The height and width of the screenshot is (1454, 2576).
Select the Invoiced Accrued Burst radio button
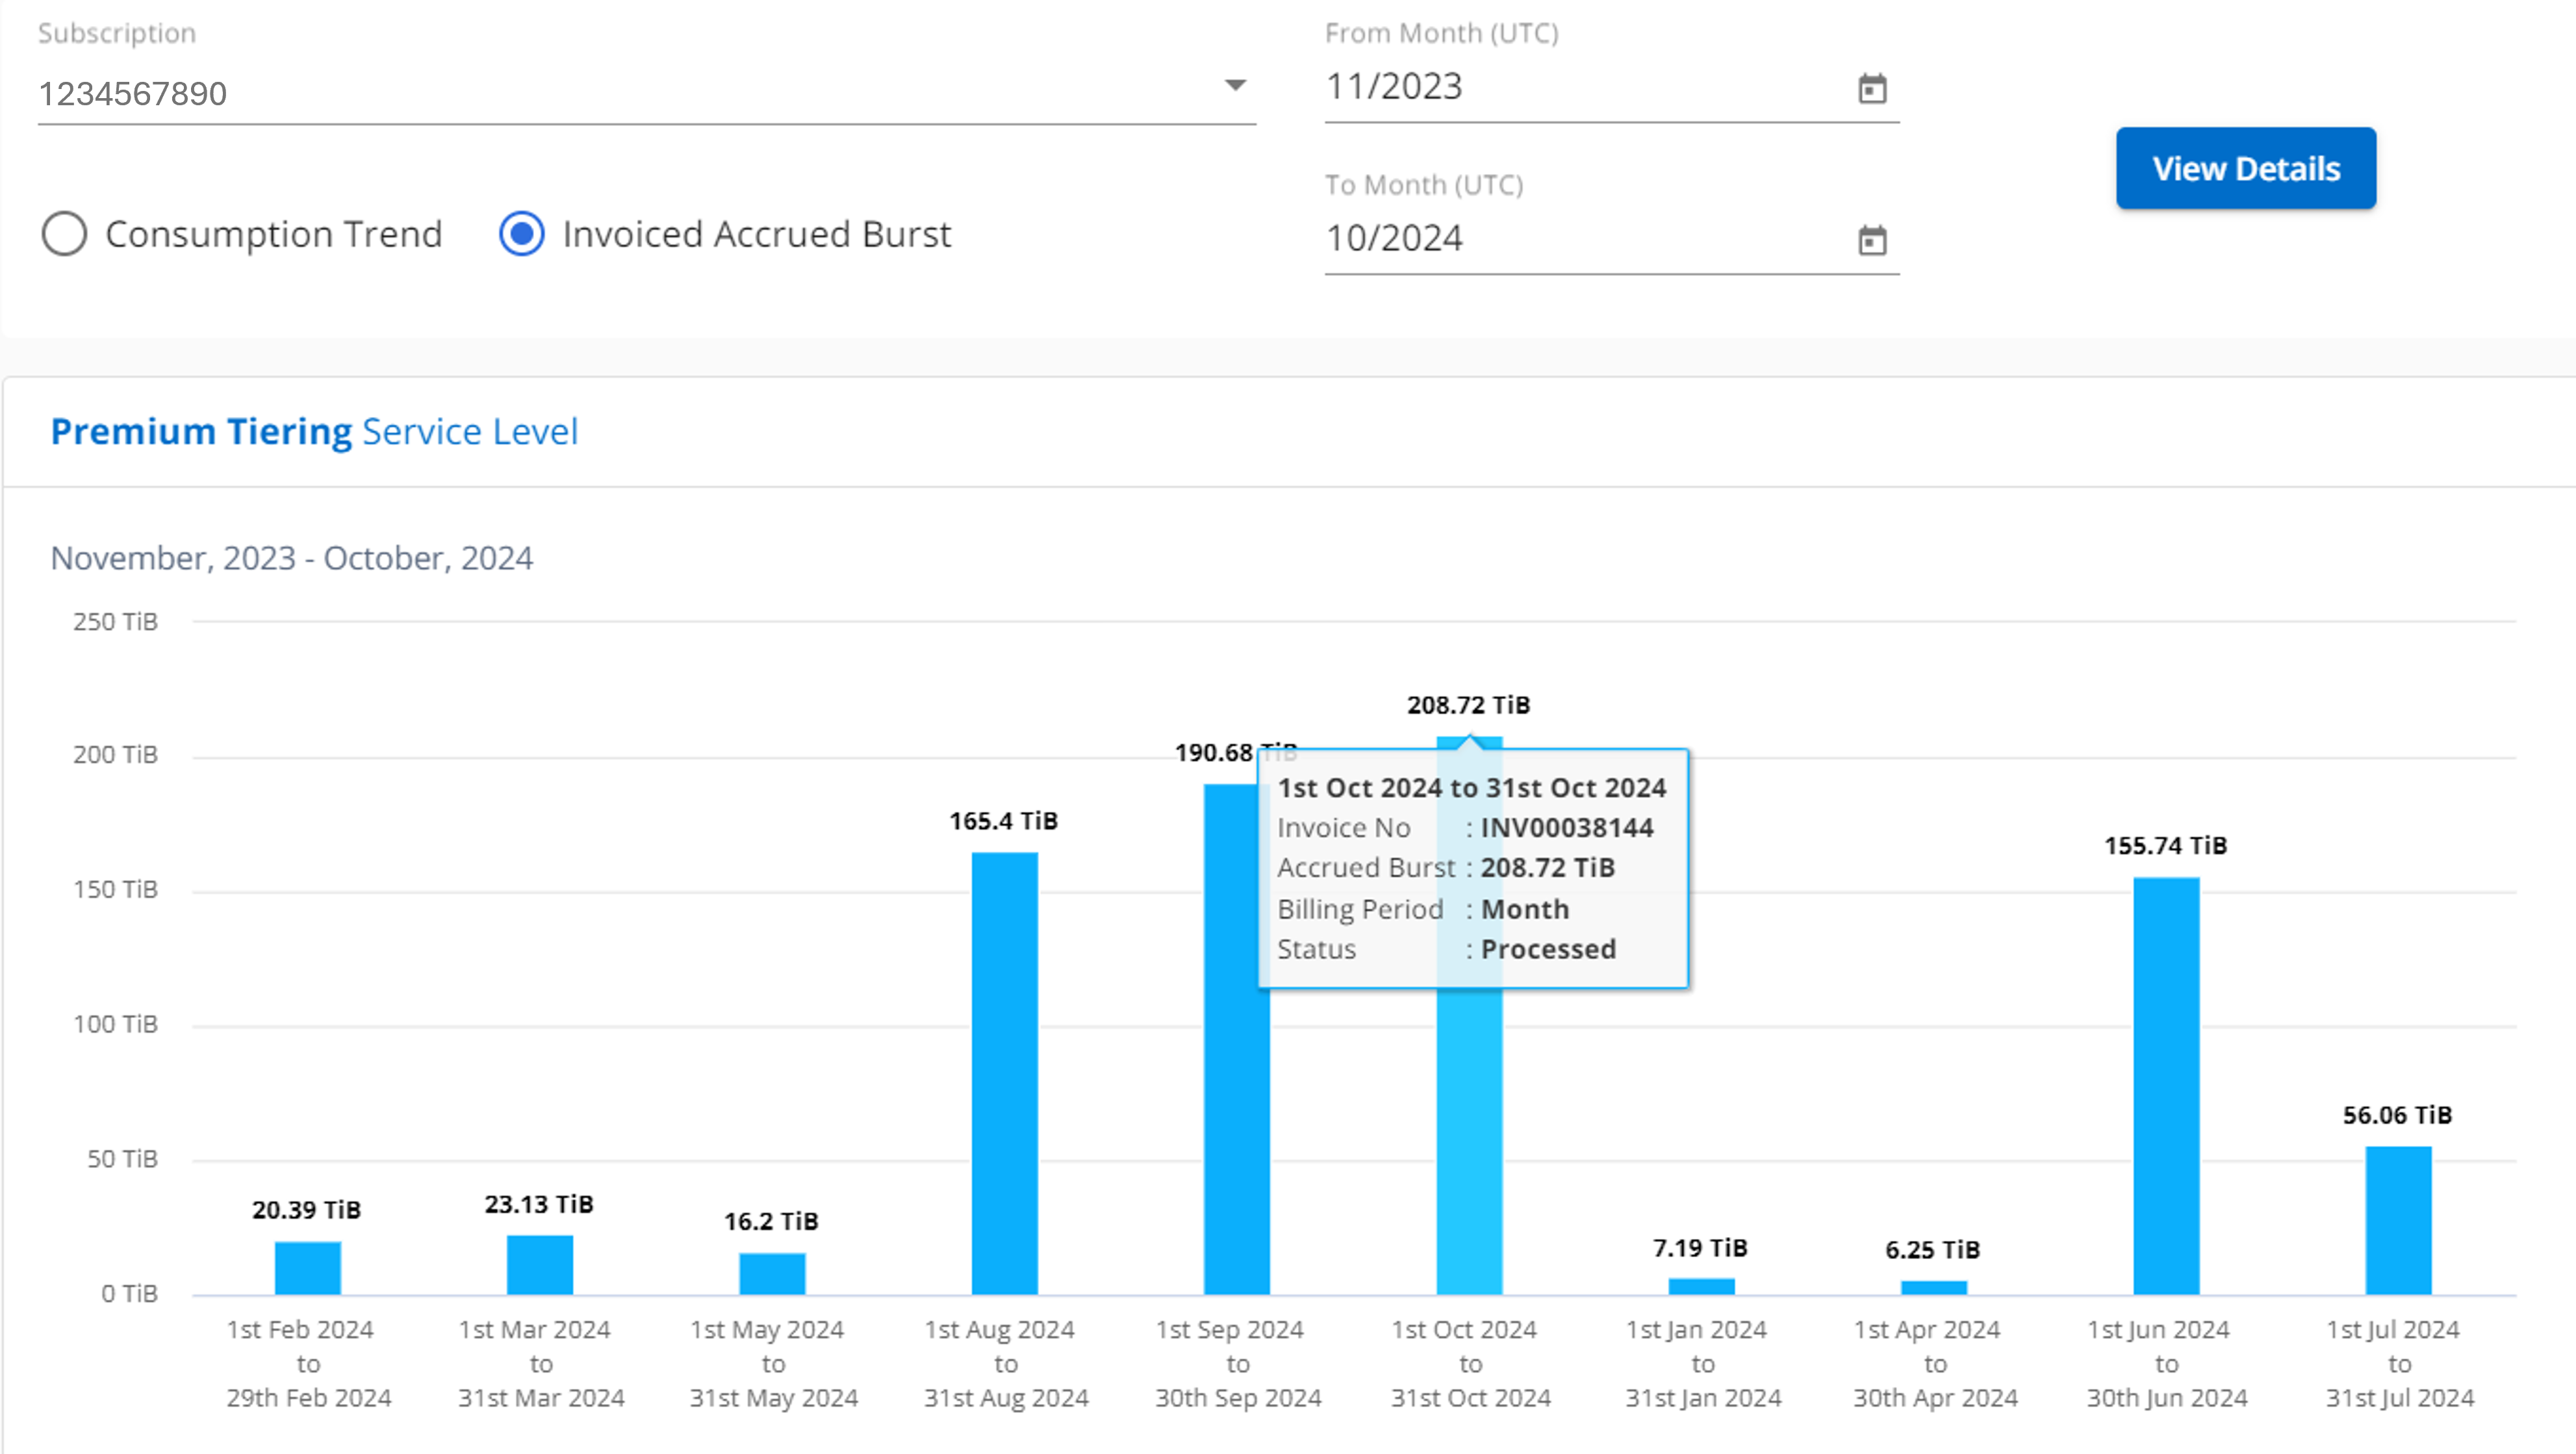[521, 234]
